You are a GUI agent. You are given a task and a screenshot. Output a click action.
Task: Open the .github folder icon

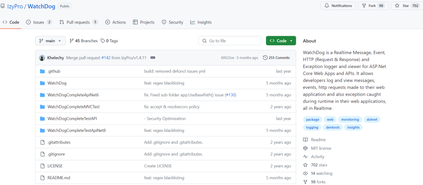[x=42, y=71]
